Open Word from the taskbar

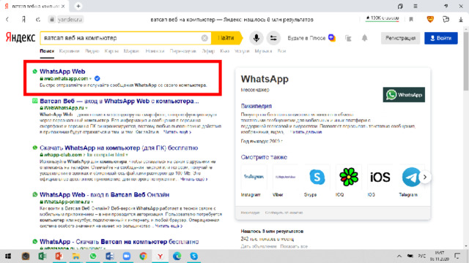tap(109, 256)
